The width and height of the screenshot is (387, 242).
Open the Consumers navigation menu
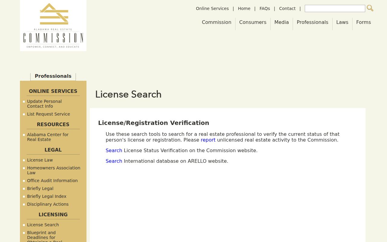[x=253, y=22]
